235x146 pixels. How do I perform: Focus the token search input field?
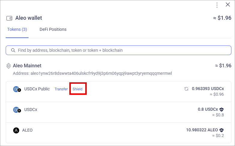[x=118, y=50]
